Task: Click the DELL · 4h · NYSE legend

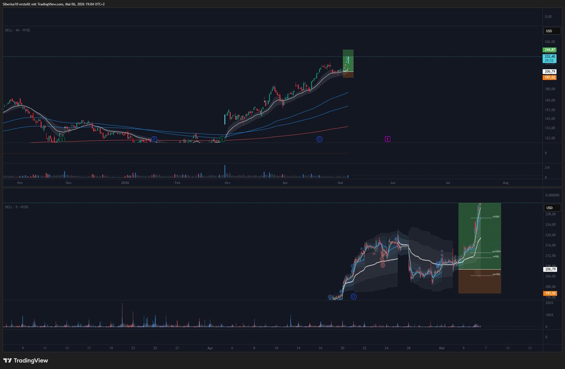Action: click(17, 30)
